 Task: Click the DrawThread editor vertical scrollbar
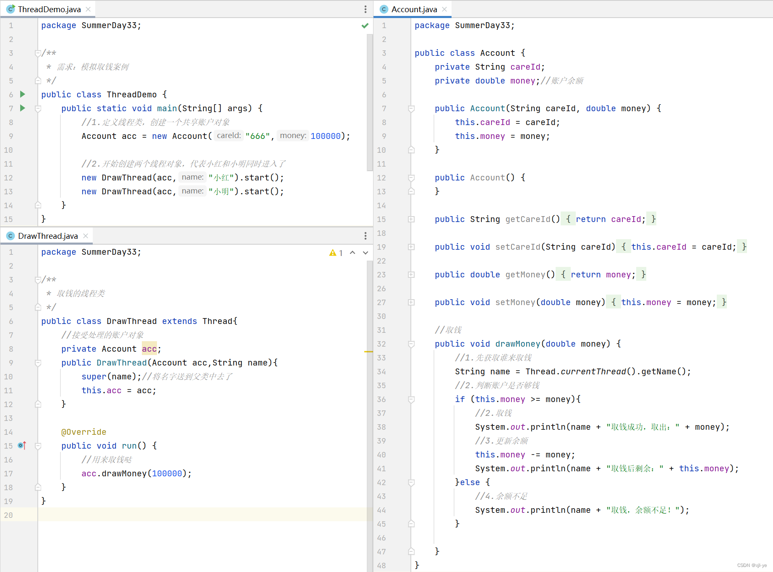(x=370, y=415)
